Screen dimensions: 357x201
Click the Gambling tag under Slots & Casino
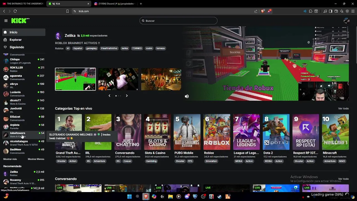[151, 161]
